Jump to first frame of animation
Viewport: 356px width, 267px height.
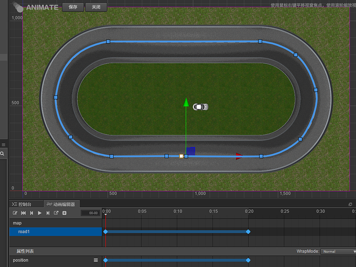(23, 213)
